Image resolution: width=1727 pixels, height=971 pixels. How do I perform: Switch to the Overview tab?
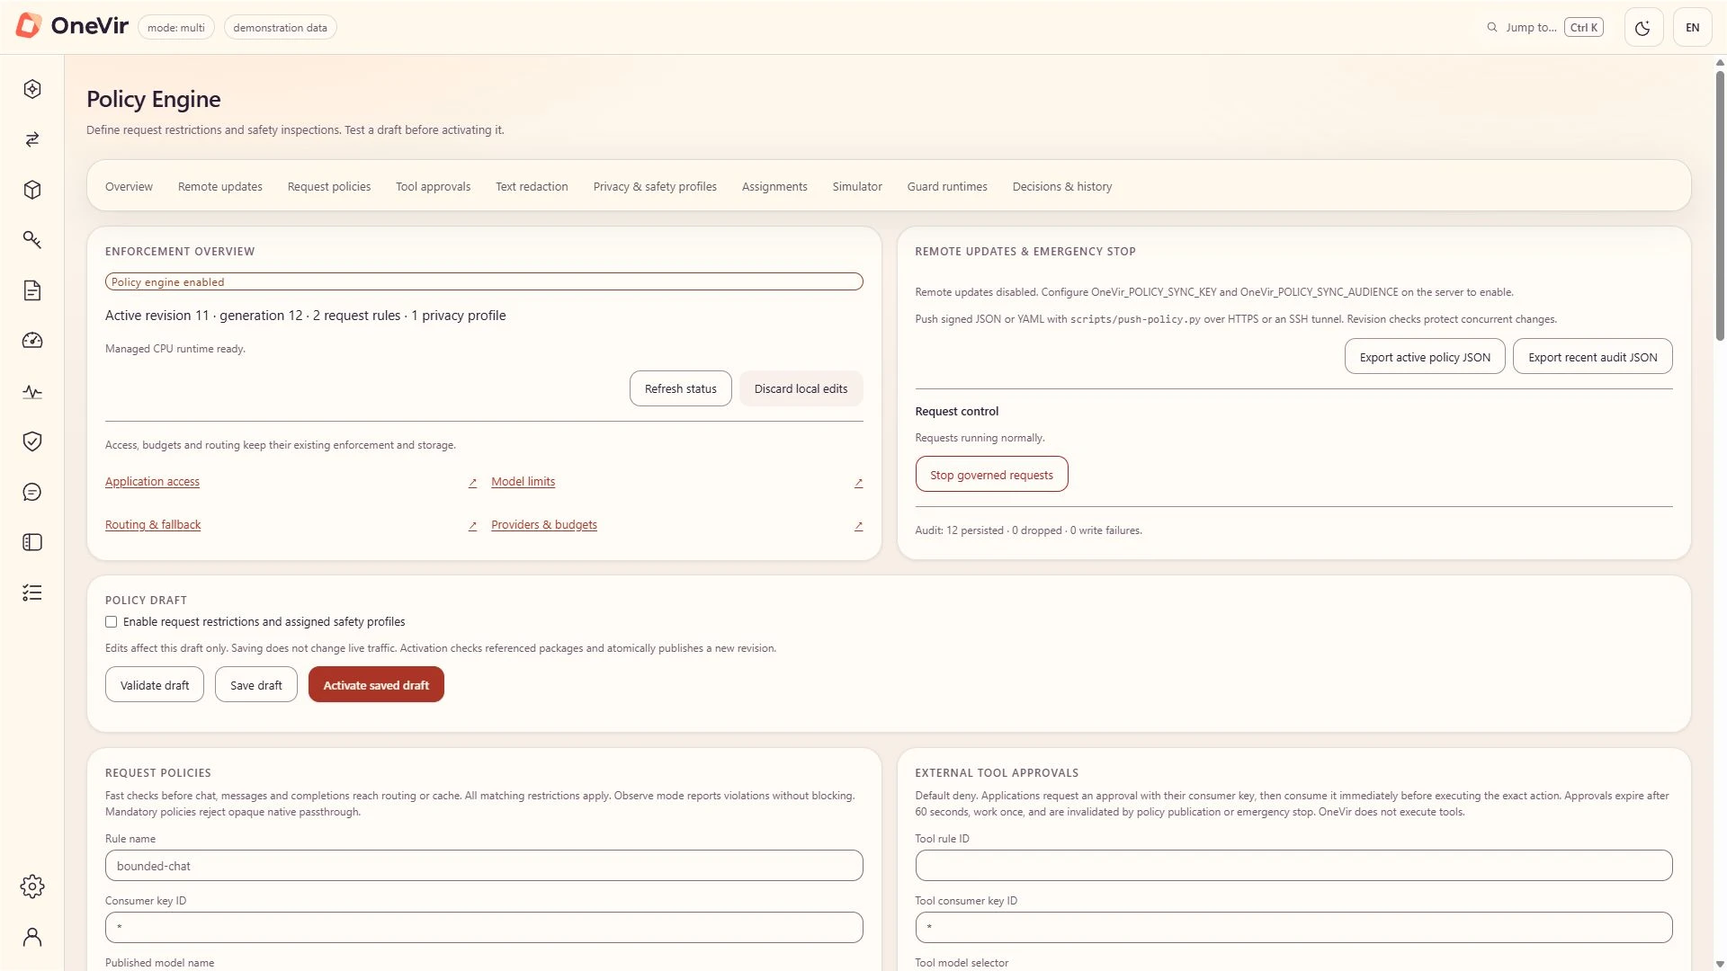tap(129, 187)
